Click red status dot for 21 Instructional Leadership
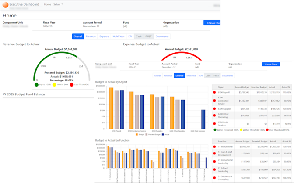This screenshot has height=183, width=294. click(x=214, y=162)
